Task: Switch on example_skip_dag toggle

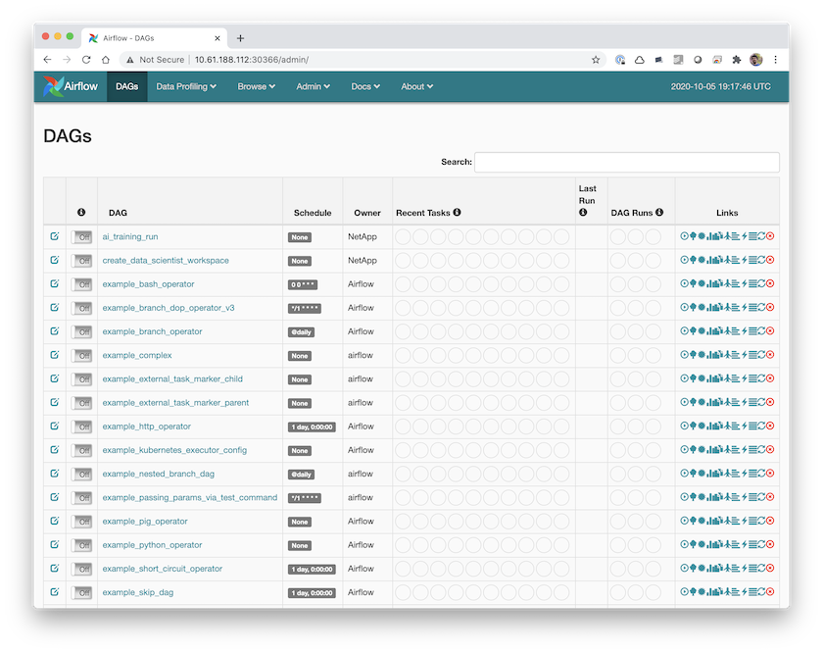Action: pyautogui.click(x=81, y=592)
